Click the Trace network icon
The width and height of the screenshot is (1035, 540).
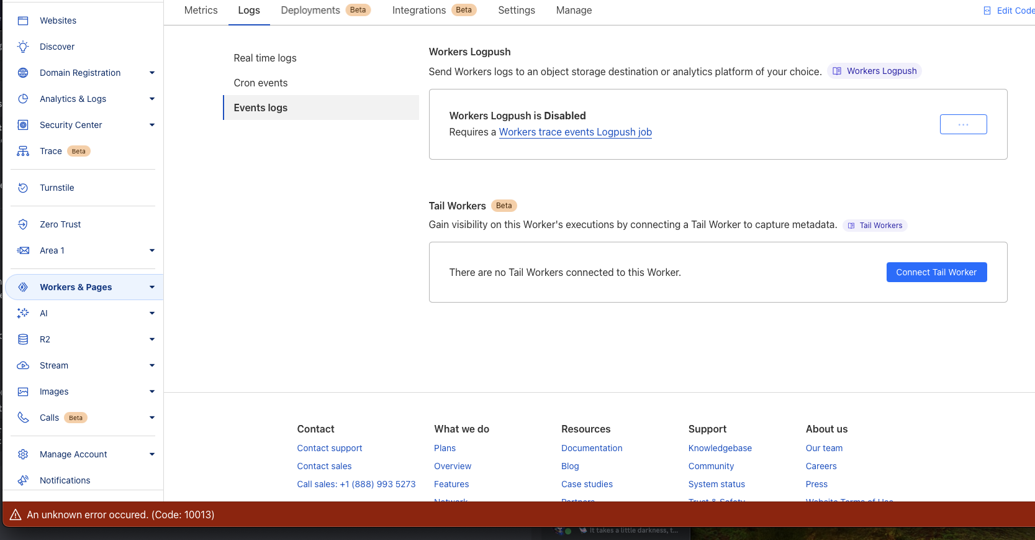(x=23, y=151)
